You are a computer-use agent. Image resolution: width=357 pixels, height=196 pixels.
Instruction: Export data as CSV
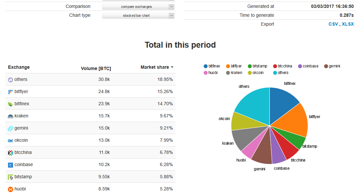pos(333,24)
